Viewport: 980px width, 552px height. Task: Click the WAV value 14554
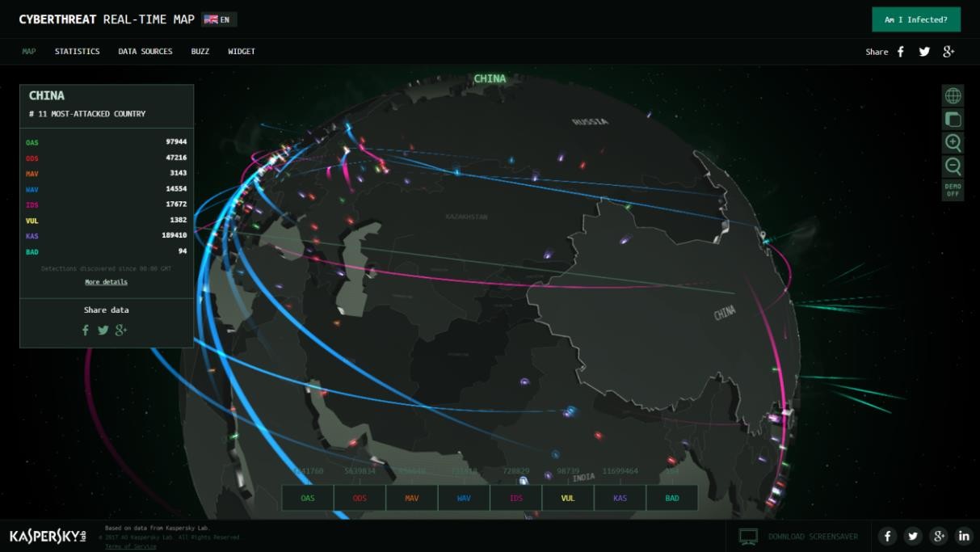[x=176, y=189]
